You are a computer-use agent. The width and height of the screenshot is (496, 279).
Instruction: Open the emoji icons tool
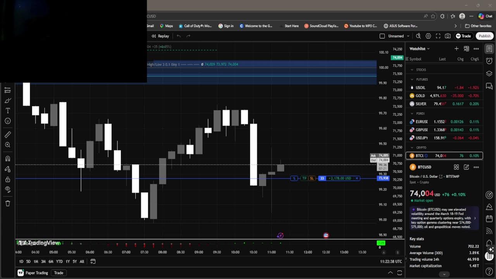pos(7,121)
